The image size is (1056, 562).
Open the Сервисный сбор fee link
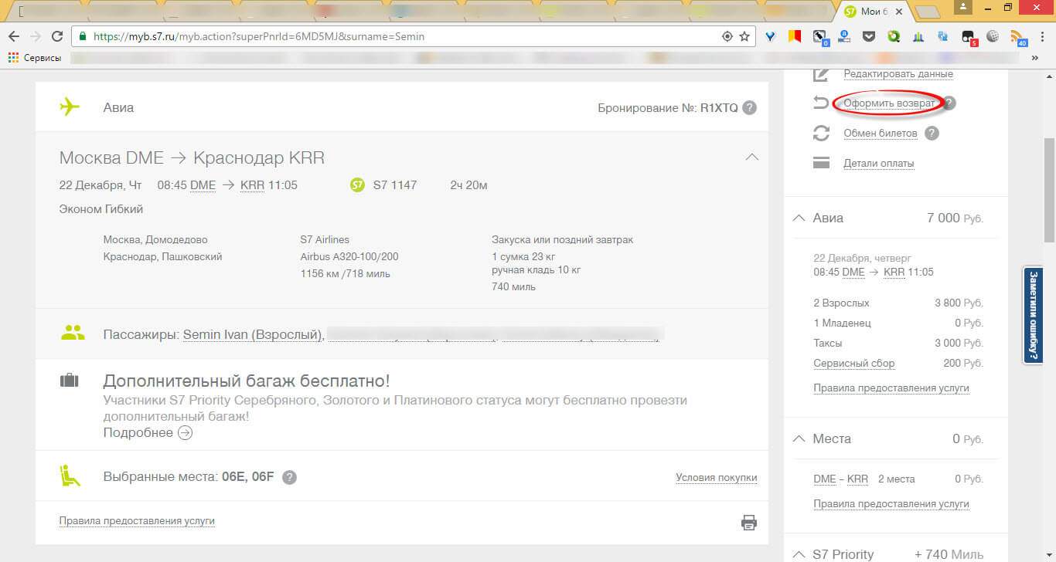853,364
